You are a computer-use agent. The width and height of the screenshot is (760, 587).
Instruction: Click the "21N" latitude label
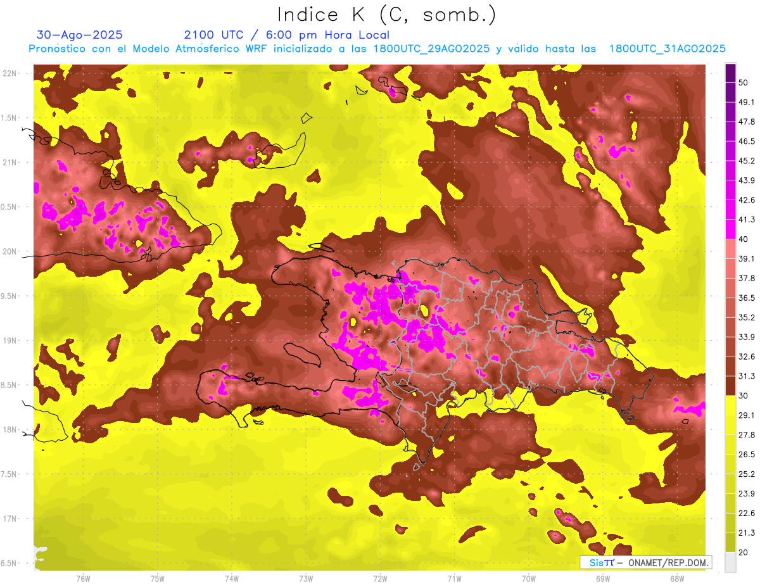[10, 162]
